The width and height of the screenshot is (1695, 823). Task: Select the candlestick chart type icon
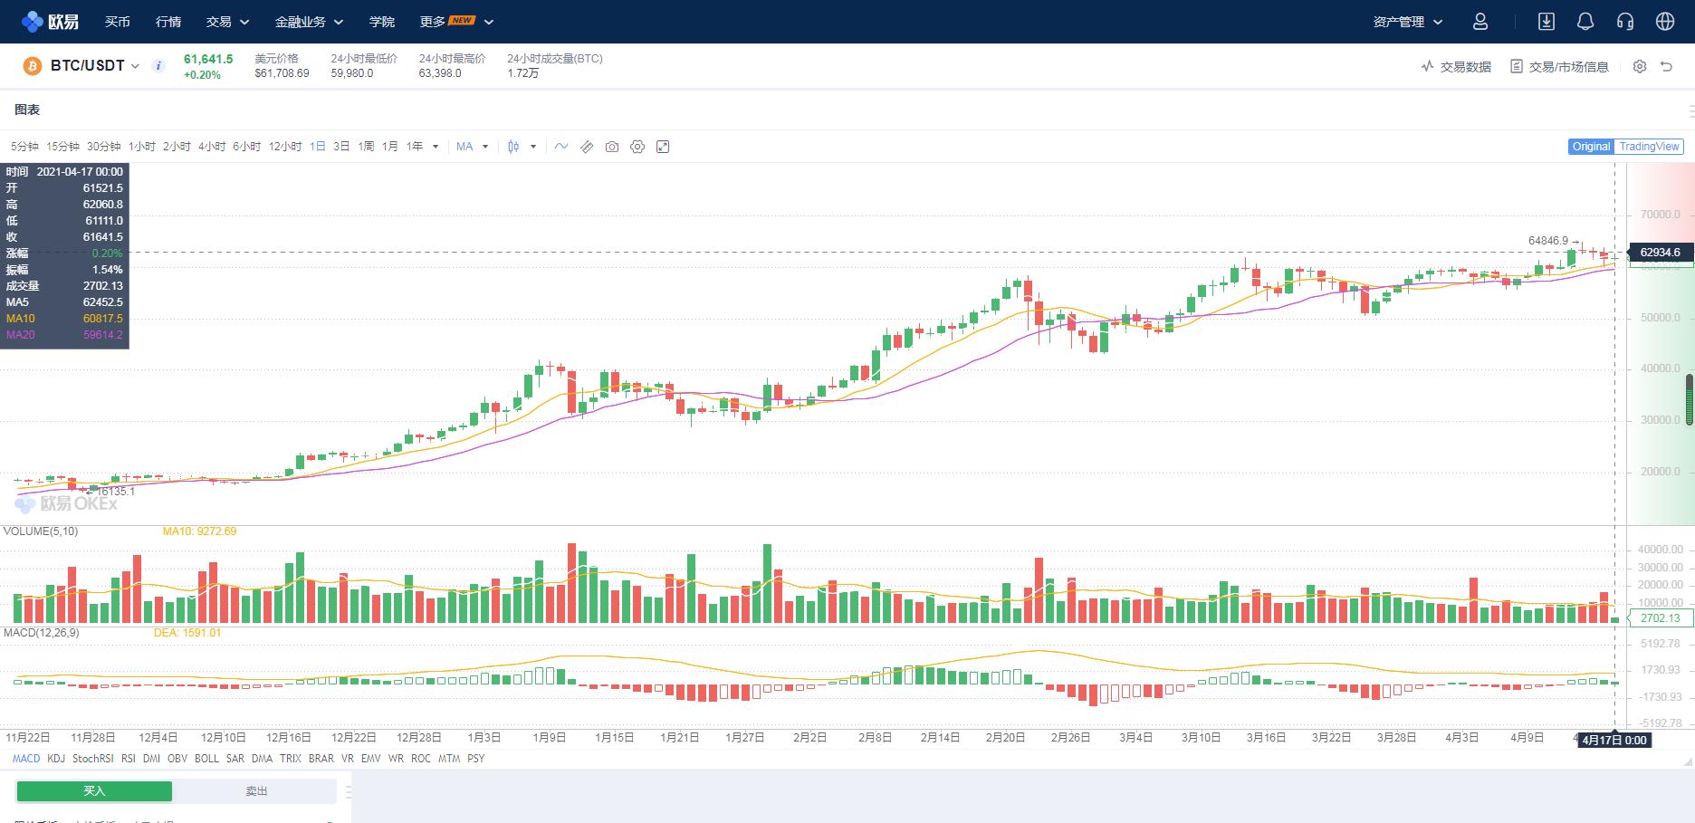513,147
